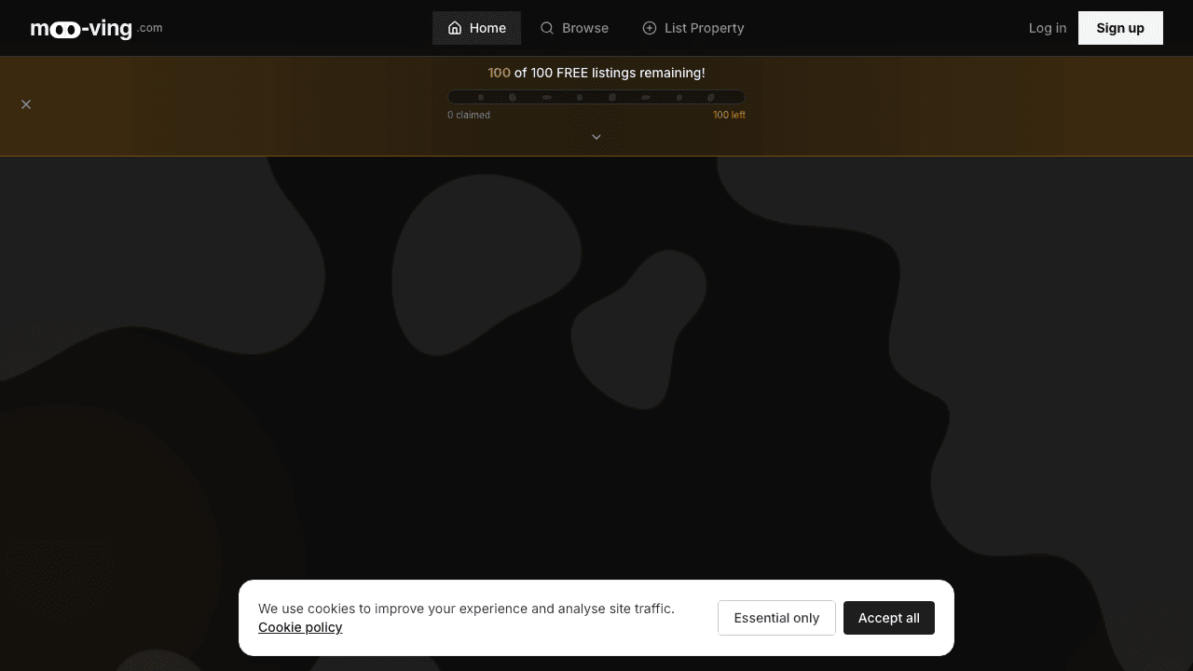
Task: Open the Cookie policy link
Action: tap(300, 627)
